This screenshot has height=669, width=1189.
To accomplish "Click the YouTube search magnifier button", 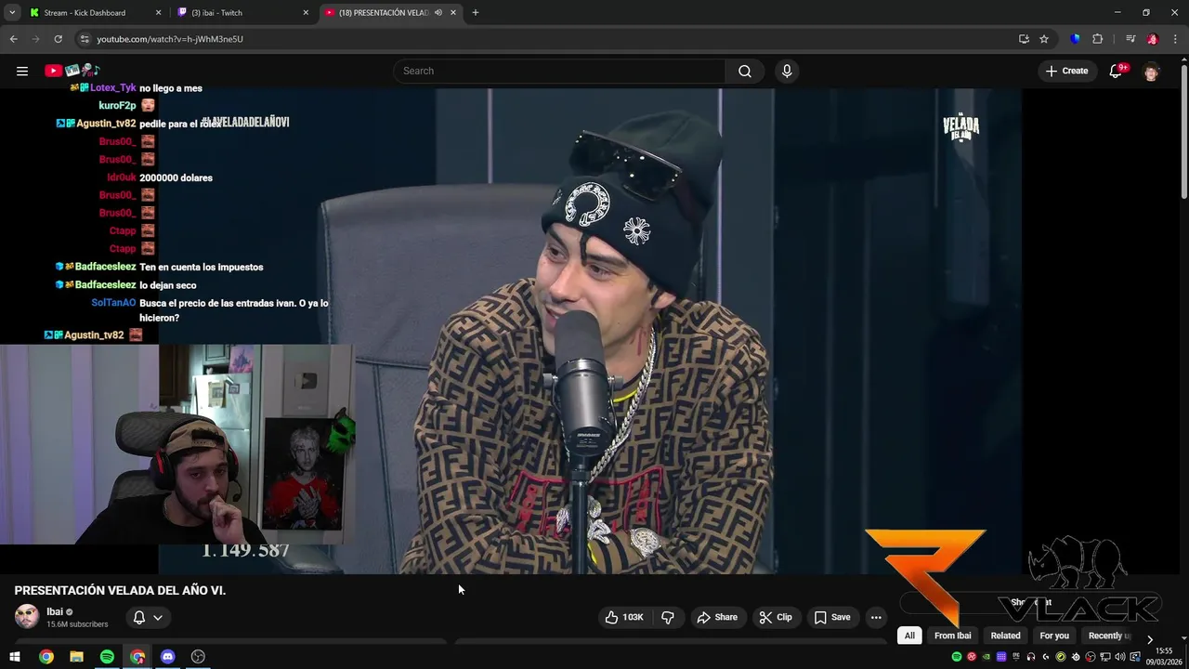I will coord(745,71).
